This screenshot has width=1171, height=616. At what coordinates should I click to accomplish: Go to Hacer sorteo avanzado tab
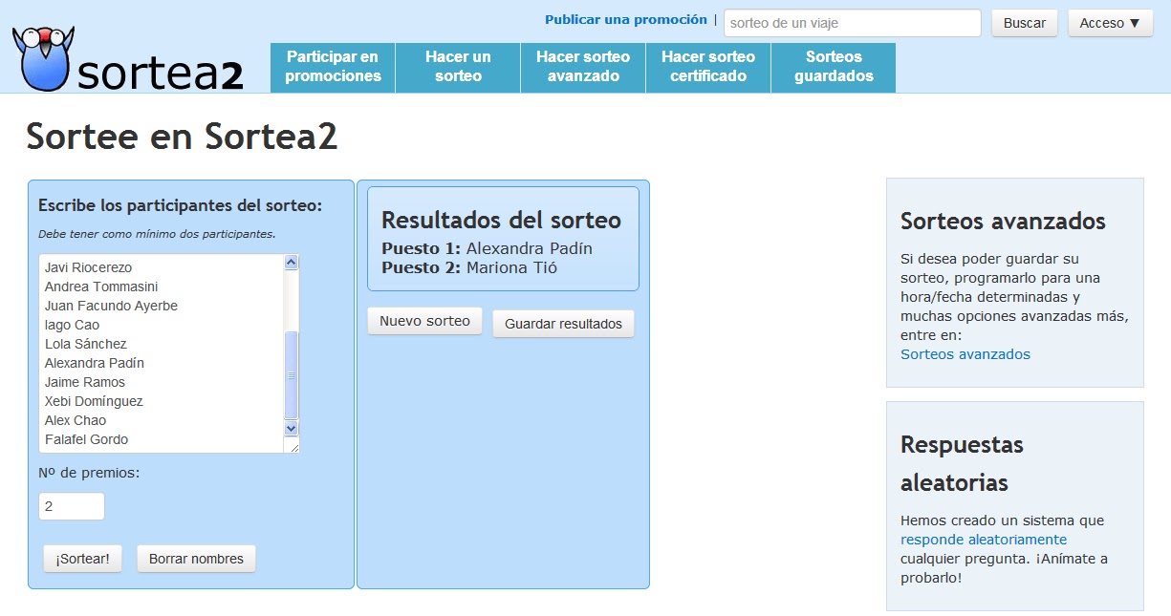[x=583, y=68]
